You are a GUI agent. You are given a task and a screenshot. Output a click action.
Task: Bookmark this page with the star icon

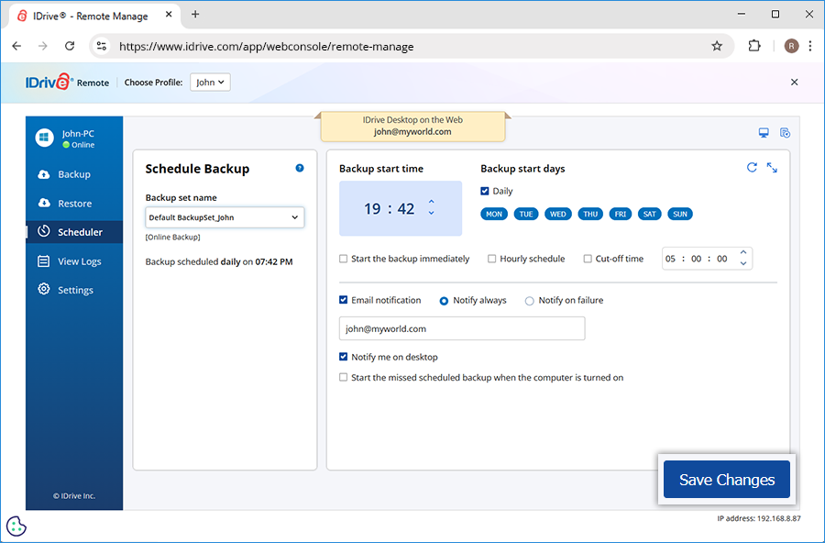click(717, 47)
